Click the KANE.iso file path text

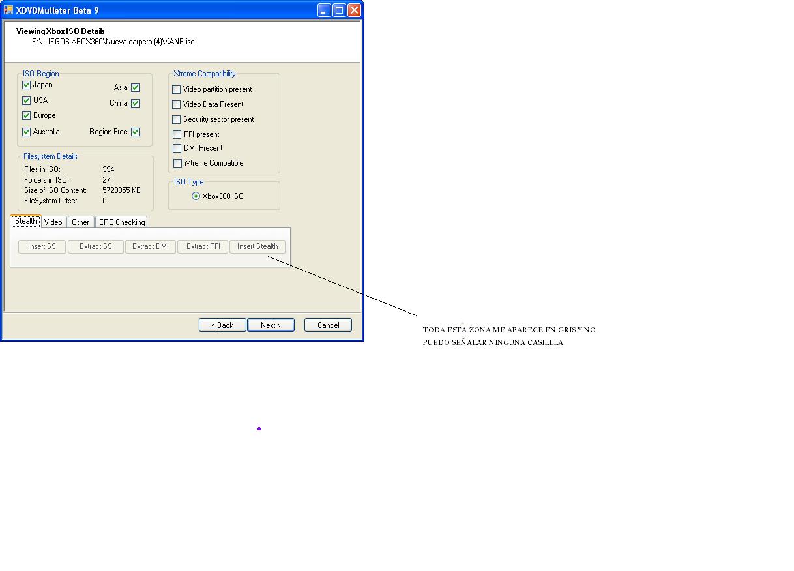click(113, 42)
